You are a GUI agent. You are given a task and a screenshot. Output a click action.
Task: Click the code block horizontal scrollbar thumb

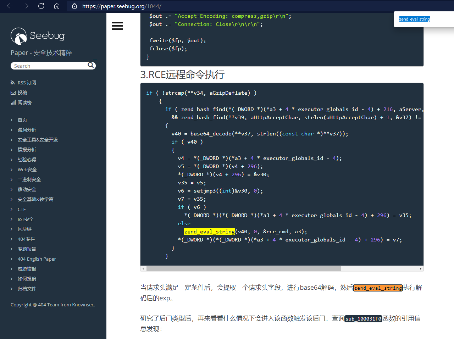tap(244, 269)
